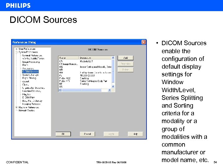This screenshot has width=223, height=167.
Task: Click the '40,000-20,000' description cell
Action: [x=87, y=75]
